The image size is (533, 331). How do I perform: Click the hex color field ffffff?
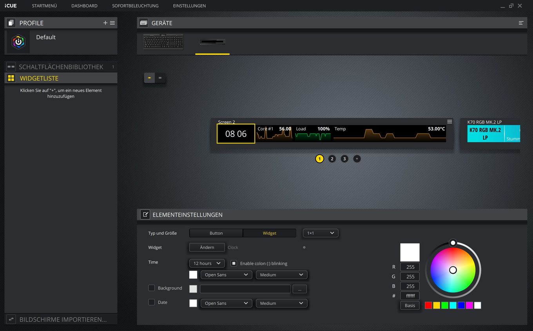tap(410, 296)
